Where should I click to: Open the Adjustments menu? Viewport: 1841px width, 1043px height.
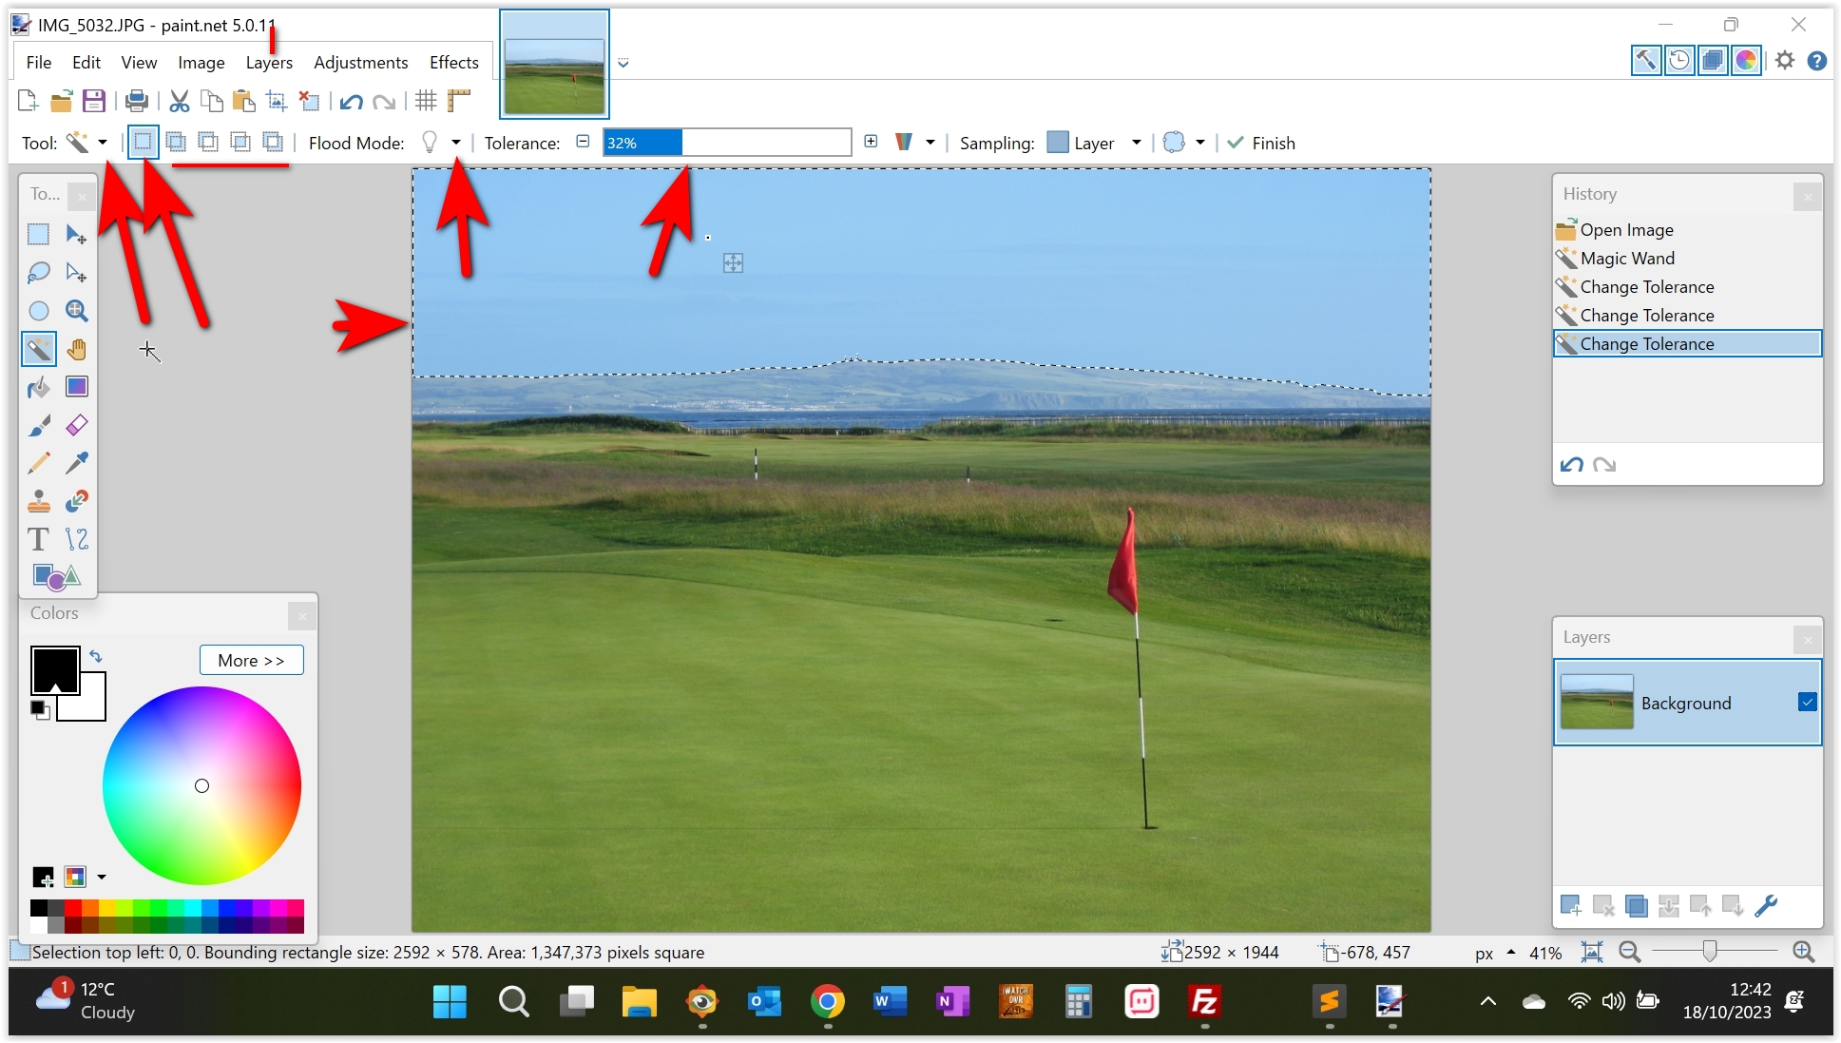[360, 63]
